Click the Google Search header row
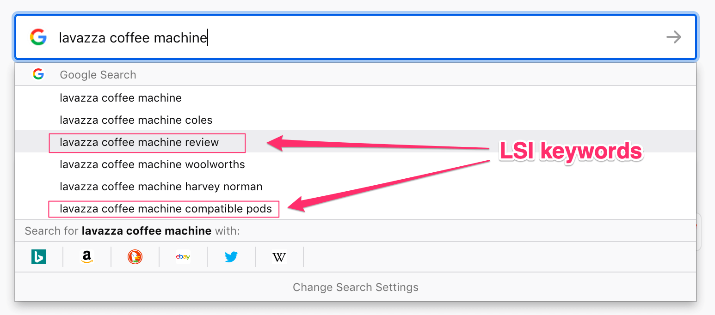This screenshot has width=715, height=315. [x=98, y=75]
